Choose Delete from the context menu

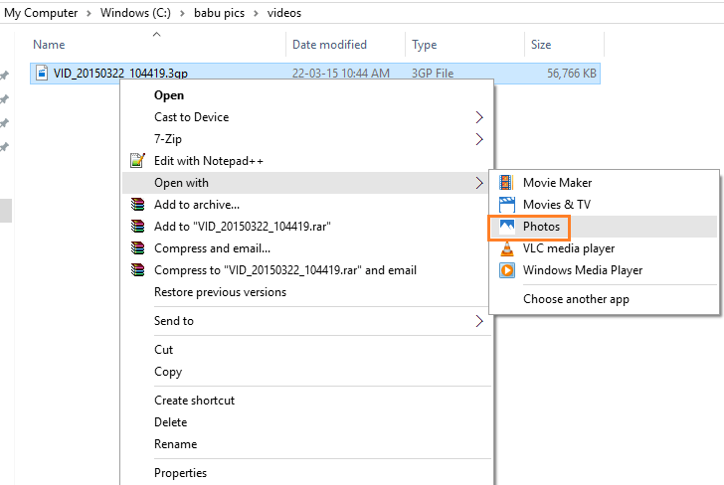(307, 422)
